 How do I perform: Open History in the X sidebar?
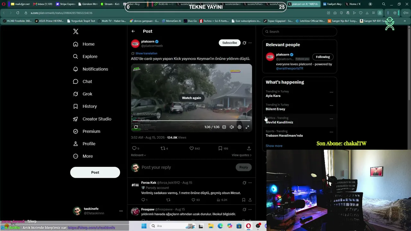click(85, 106)
